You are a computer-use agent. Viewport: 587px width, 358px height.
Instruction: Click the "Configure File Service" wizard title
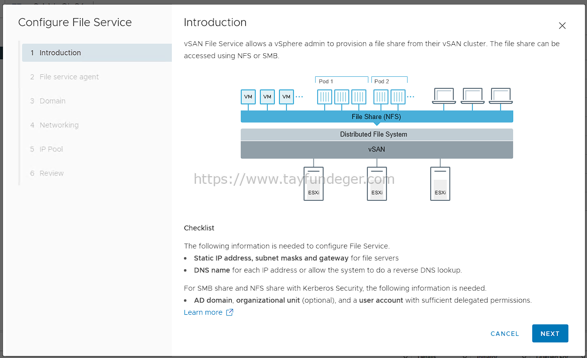point(75,23)
